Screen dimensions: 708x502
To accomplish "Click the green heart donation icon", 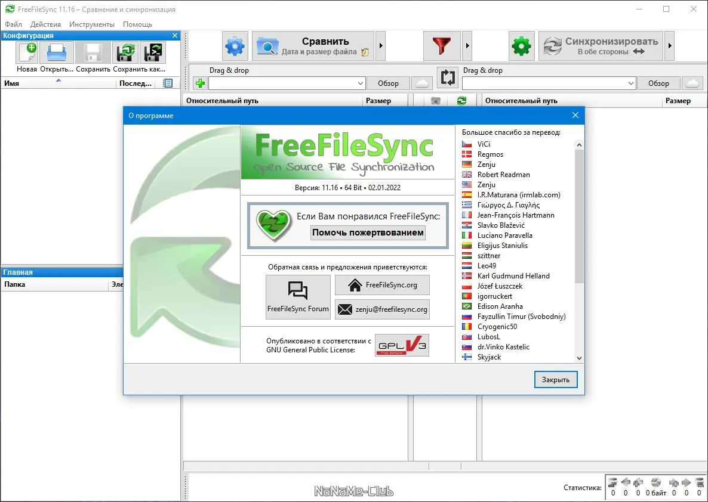I will pyautogui.click(x=273, y=225).
